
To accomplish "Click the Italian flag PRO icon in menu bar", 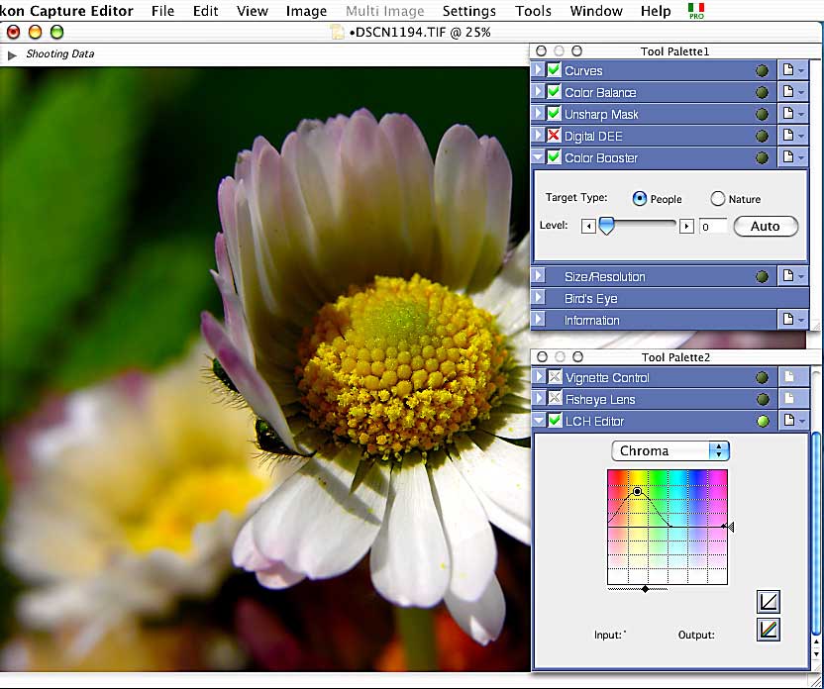I will click(696, 11).
